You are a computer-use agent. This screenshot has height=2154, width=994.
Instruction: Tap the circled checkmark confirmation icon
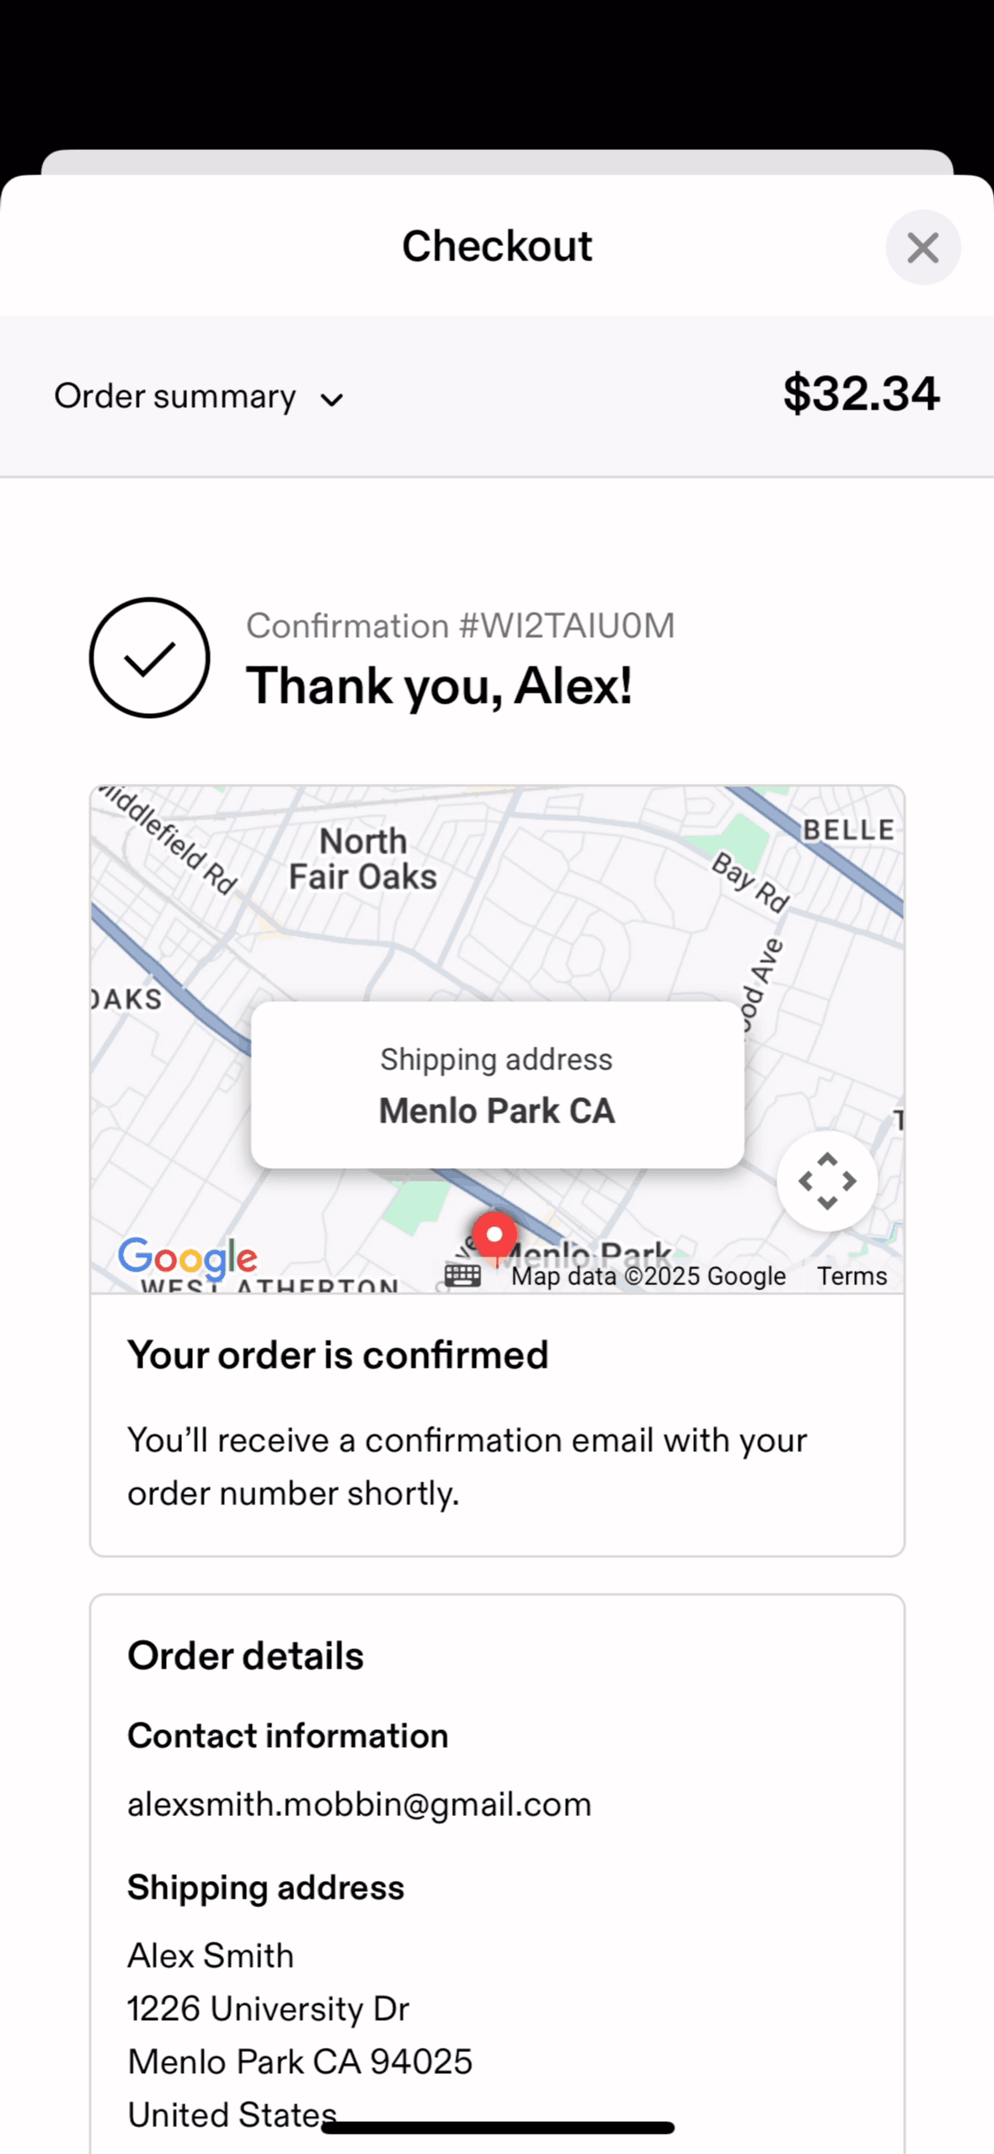tap(149, 657)
